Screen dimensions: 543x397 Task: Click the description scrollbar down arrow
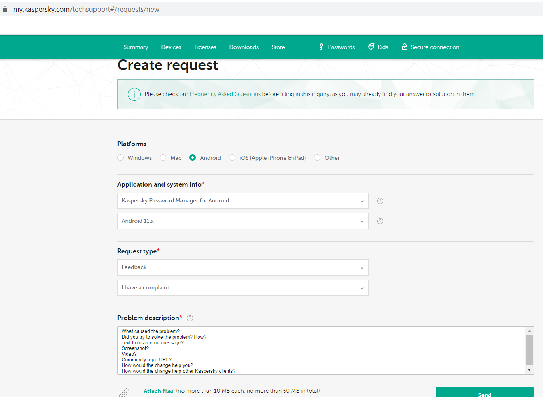pyautogui.click(x=529, y=369)
